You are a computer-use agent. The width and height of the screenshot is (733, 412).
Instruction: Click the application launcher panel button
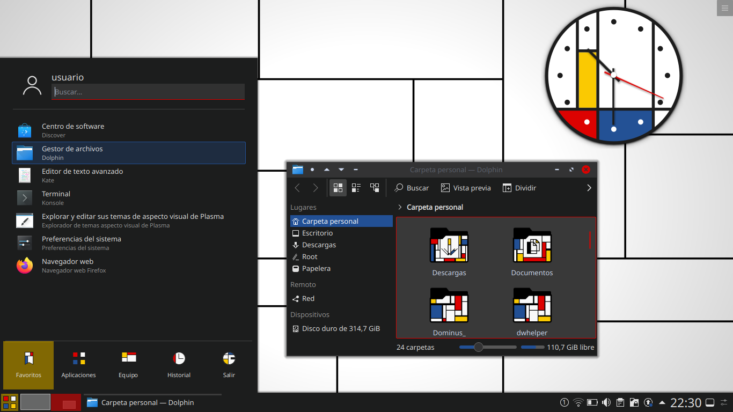pos(10,402)
